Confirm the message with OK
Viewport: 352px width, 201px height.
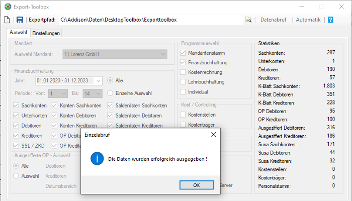point(197,185)
